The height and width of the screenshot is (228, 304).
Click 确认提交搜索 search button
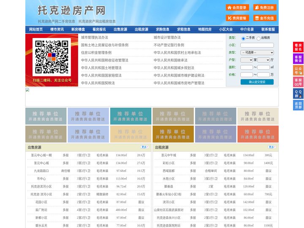pos(257,82)
